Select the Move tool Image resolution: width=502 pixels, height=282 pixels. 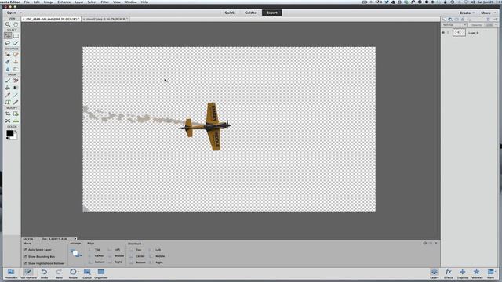click(x=8, y=35)
